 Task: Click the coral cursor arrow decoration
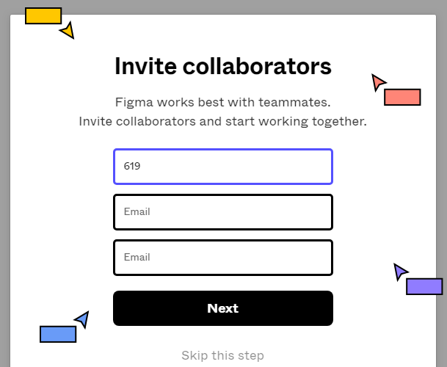point(377,81)
